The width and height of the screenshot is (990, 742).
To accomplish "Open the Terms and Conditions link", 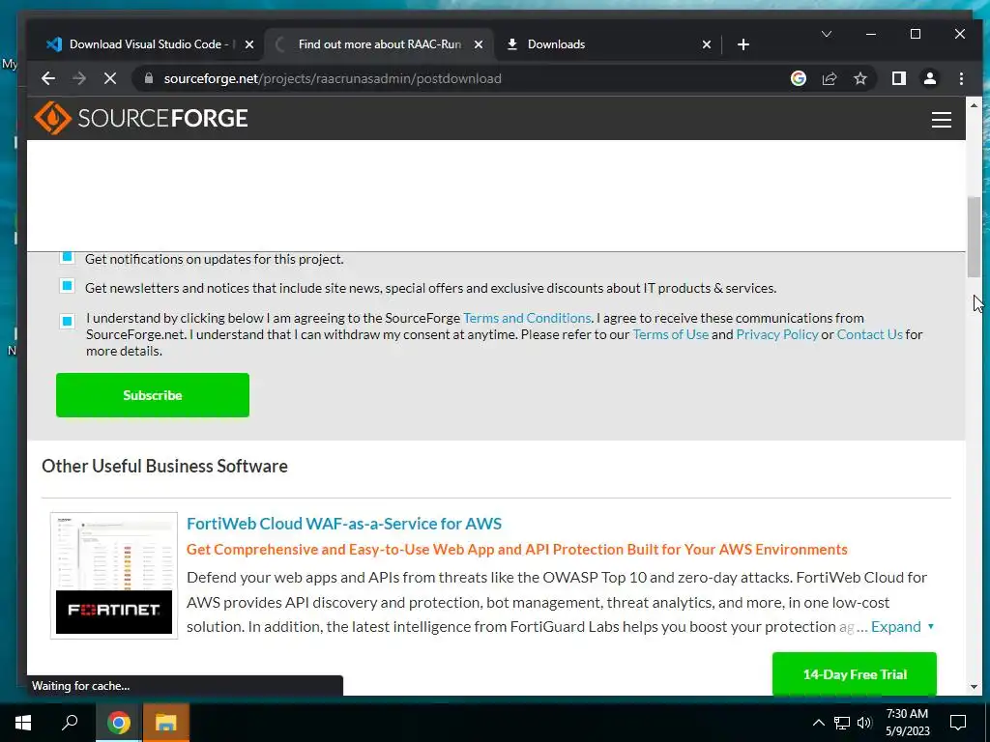I will click(x=527, y=318).
